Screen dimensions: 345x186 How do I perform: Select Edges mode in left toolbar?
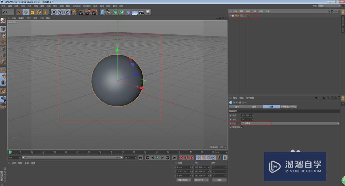pos(3,55)
